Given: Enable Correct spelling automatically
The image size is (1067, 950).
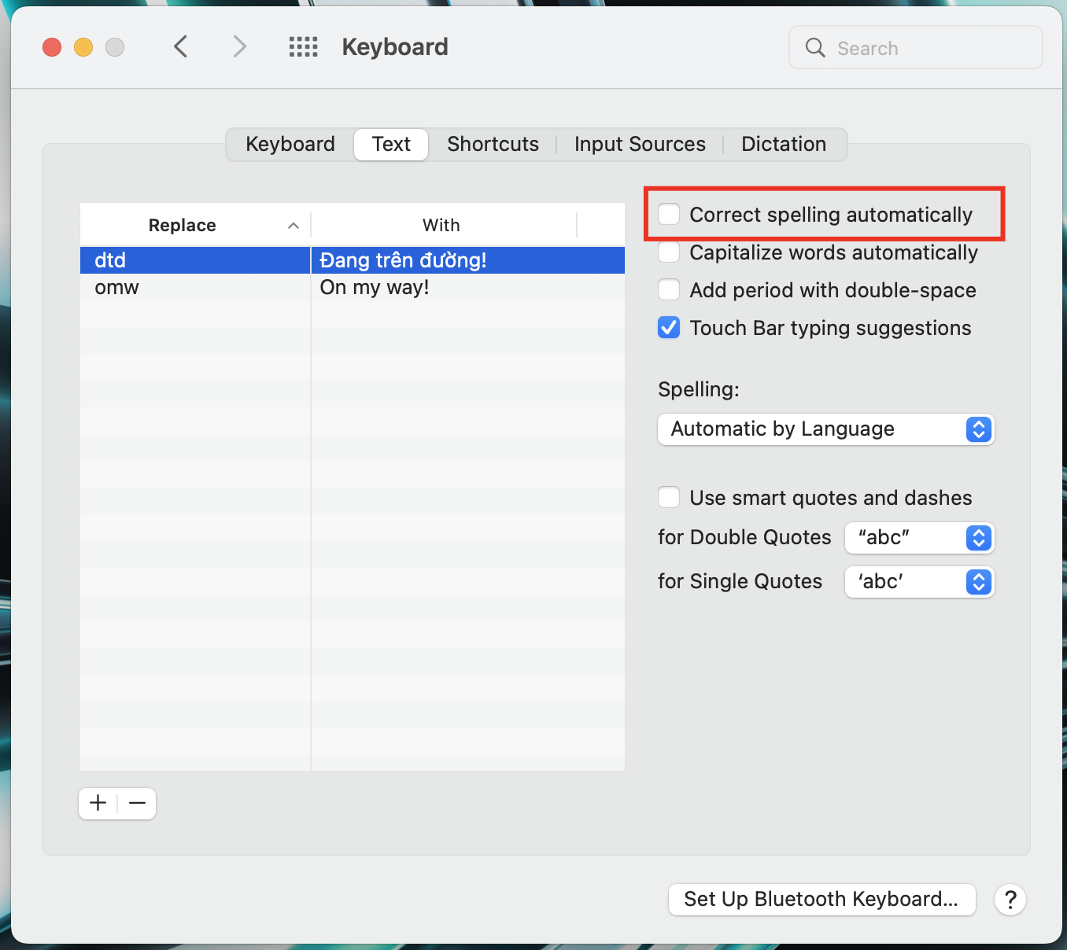Looking at the screenshot, I should (669, 214).
